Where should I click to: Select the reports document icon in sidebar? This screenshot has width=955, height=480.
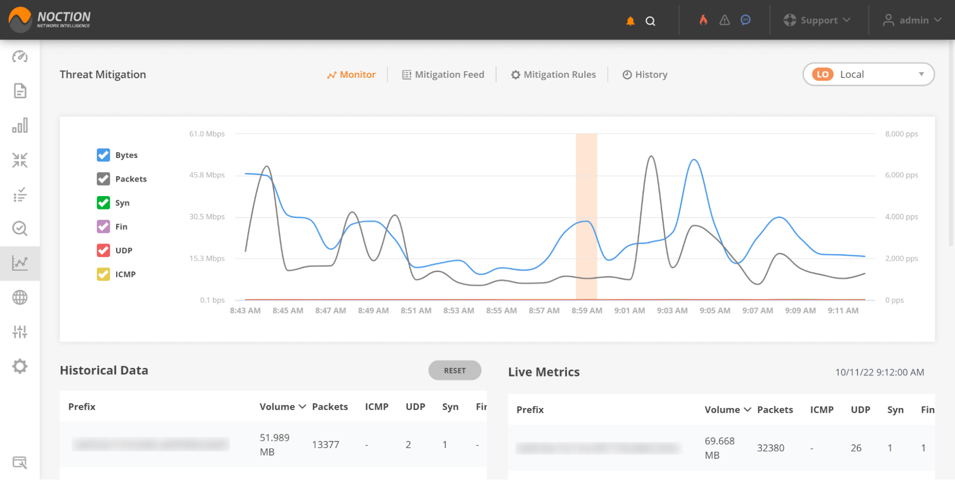click(20, 91)
